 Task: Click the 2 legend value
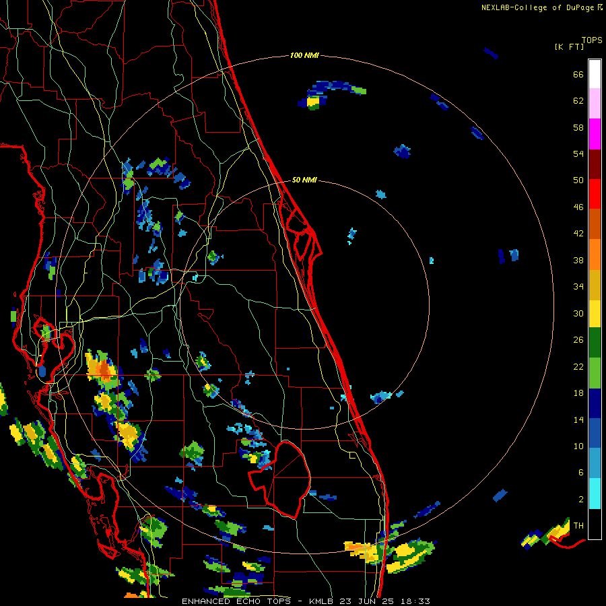pos(581,500)
